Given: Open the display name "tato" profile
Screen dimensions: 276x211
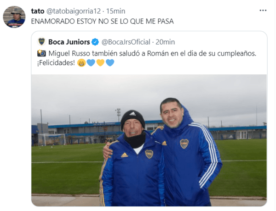Looking at the screenshot, I should click(x=38, y=11).
